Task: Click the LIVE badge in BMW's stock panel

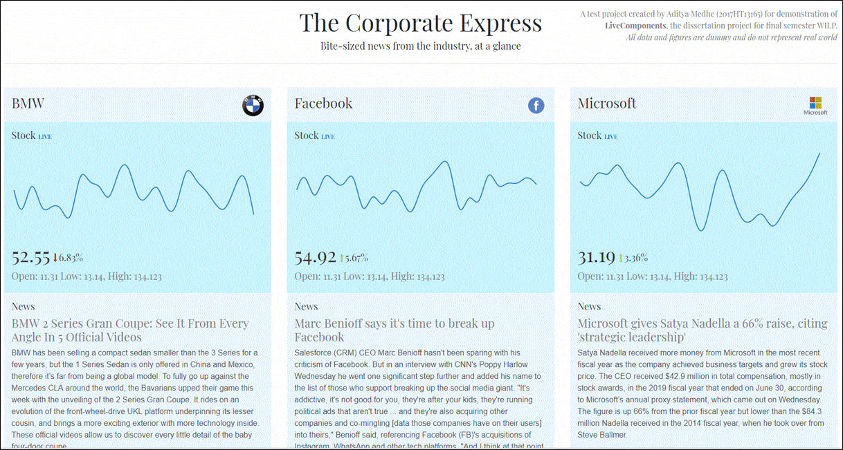Action: 45,137
